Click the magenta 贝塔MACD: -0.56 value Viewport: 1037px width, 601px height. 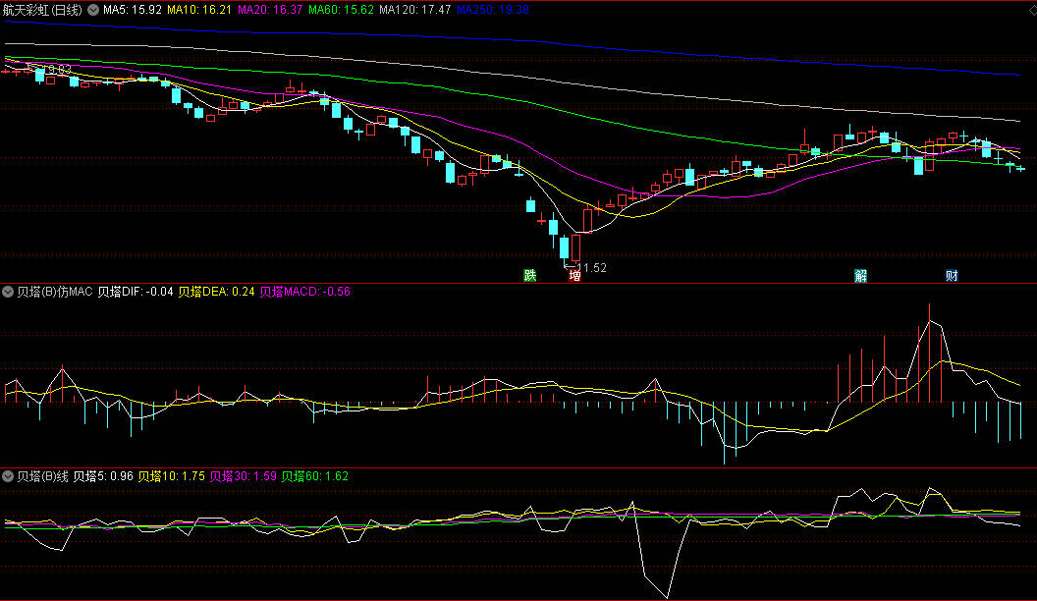coord(304,292)
